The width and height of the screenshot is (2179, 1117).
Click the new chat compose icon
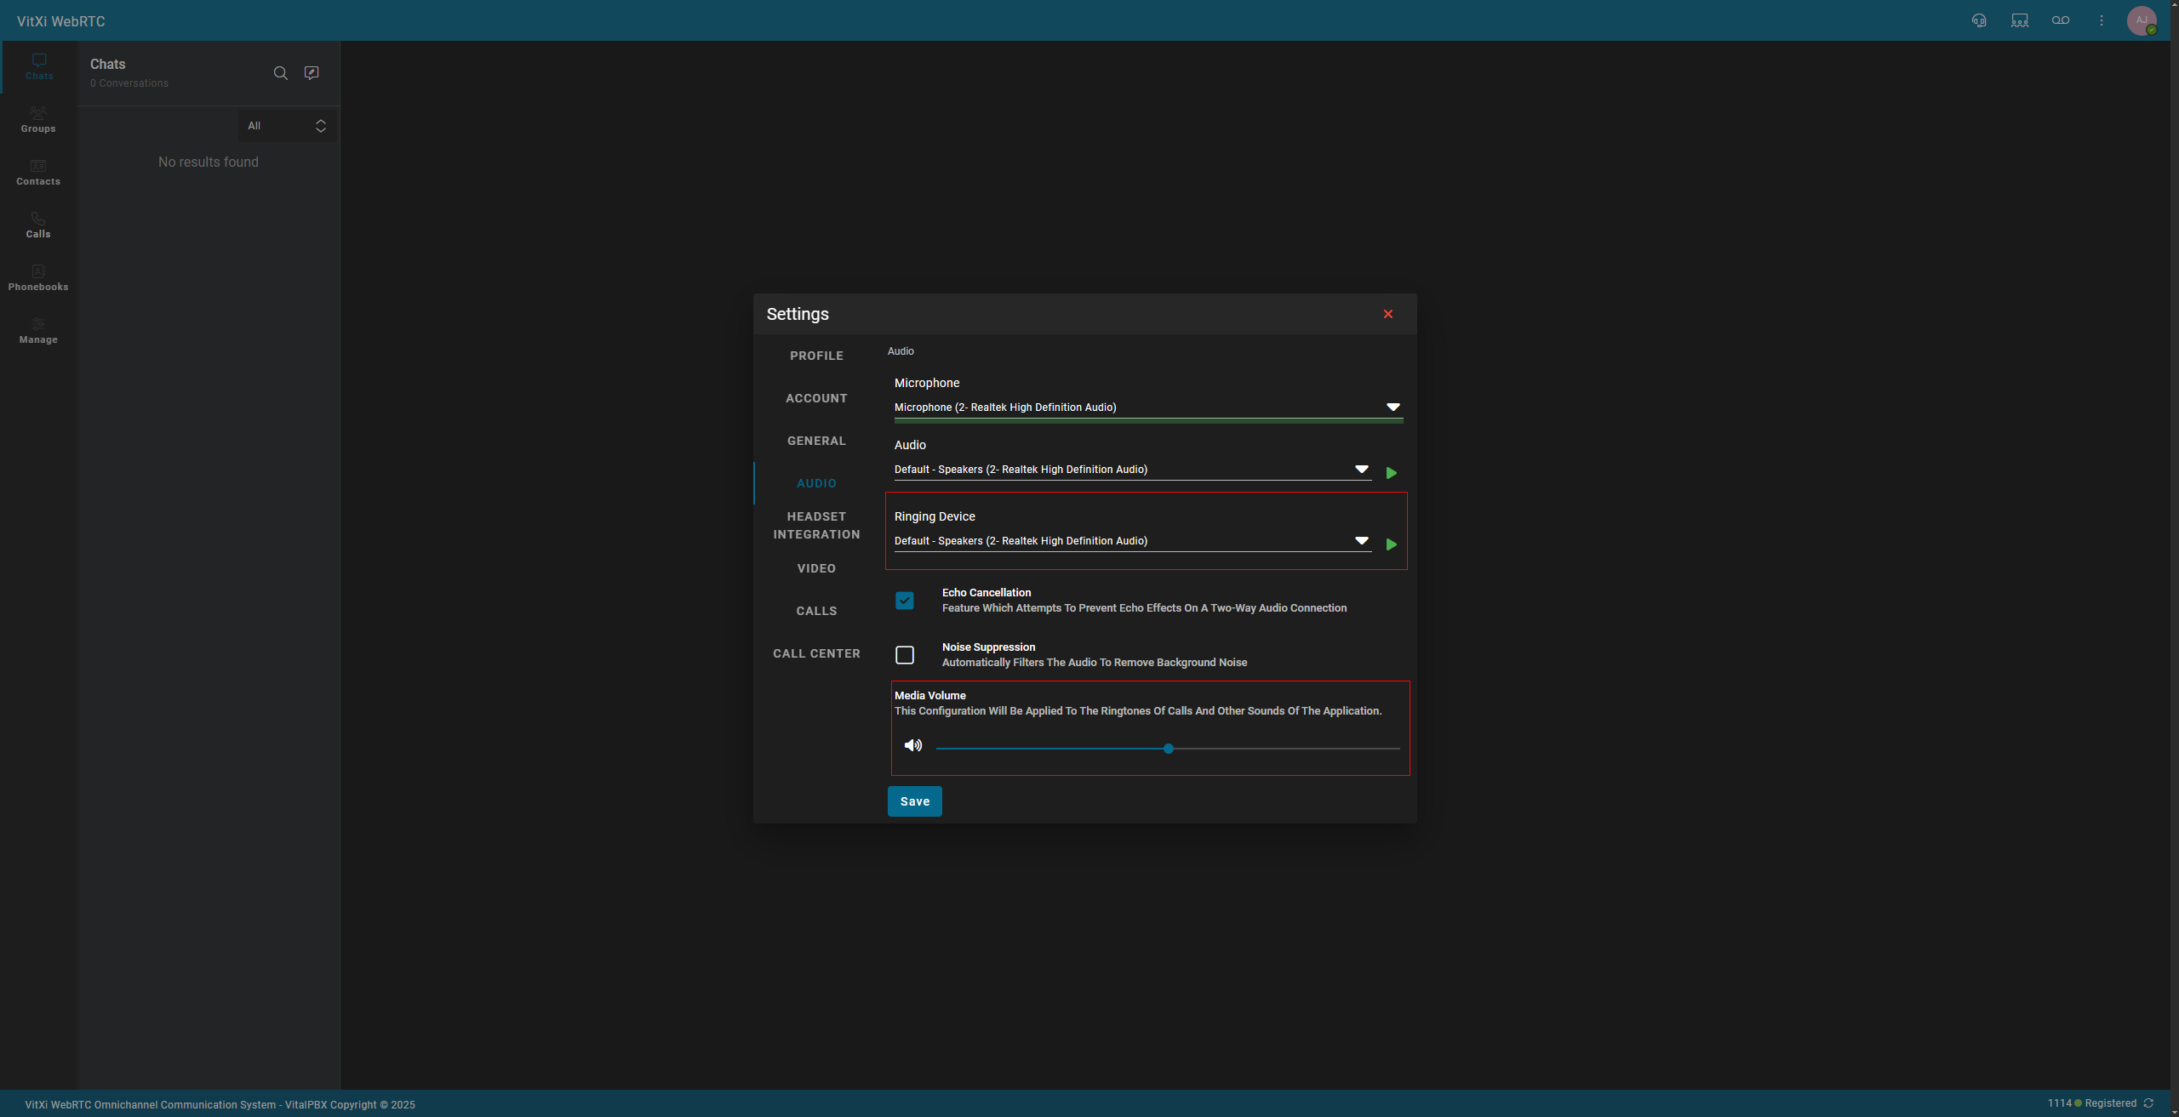point(312,73)
